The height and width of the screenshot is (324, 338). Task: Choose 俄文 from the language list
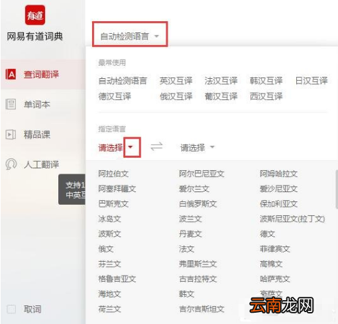point(106,249)
